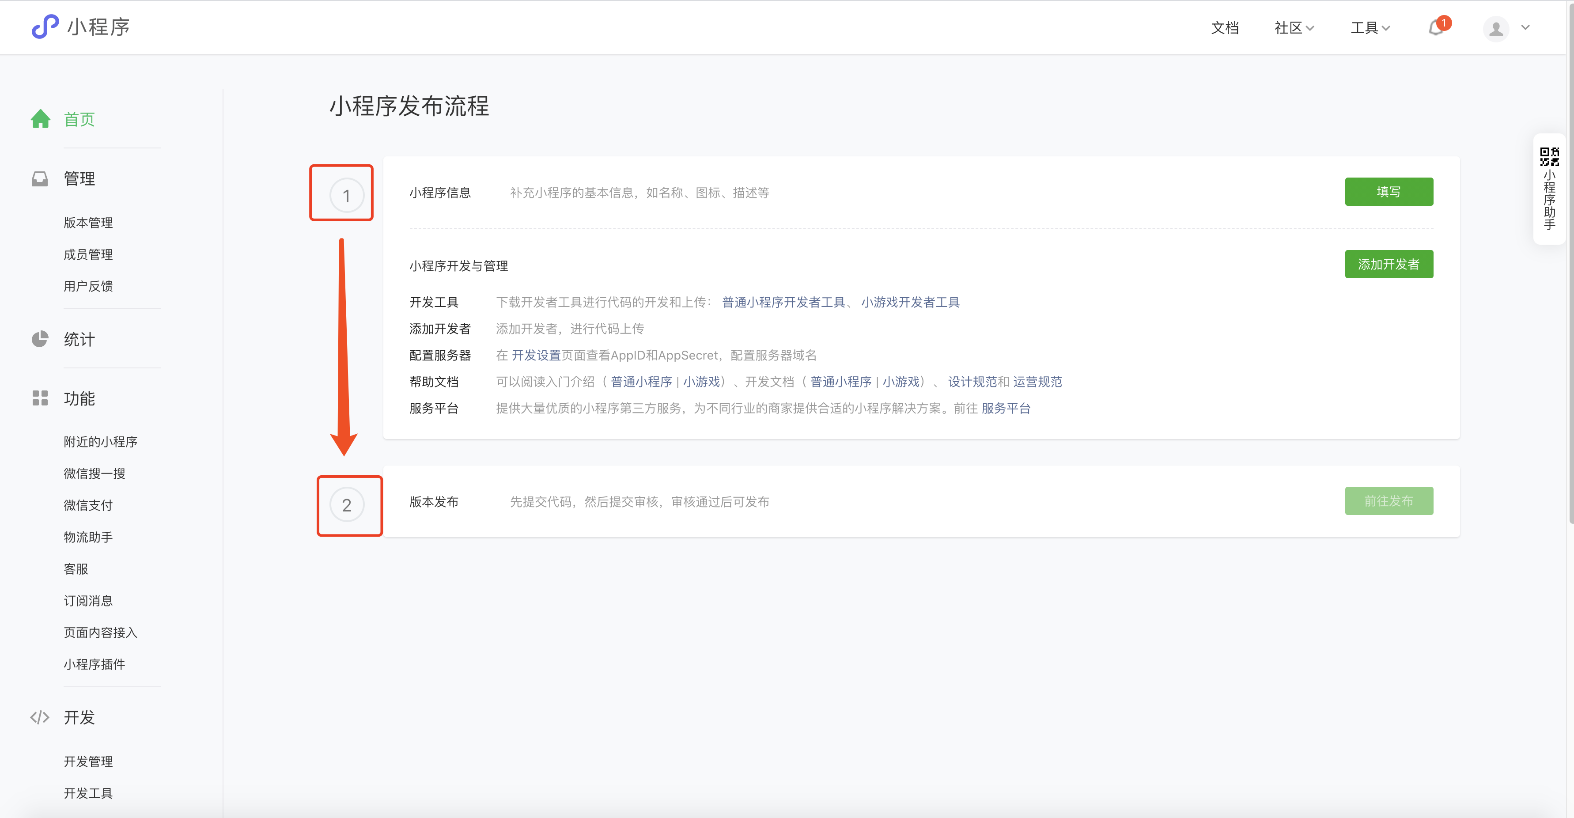Click the user avatar icon
The image size is (1574, 818).
pos(1496,28)
